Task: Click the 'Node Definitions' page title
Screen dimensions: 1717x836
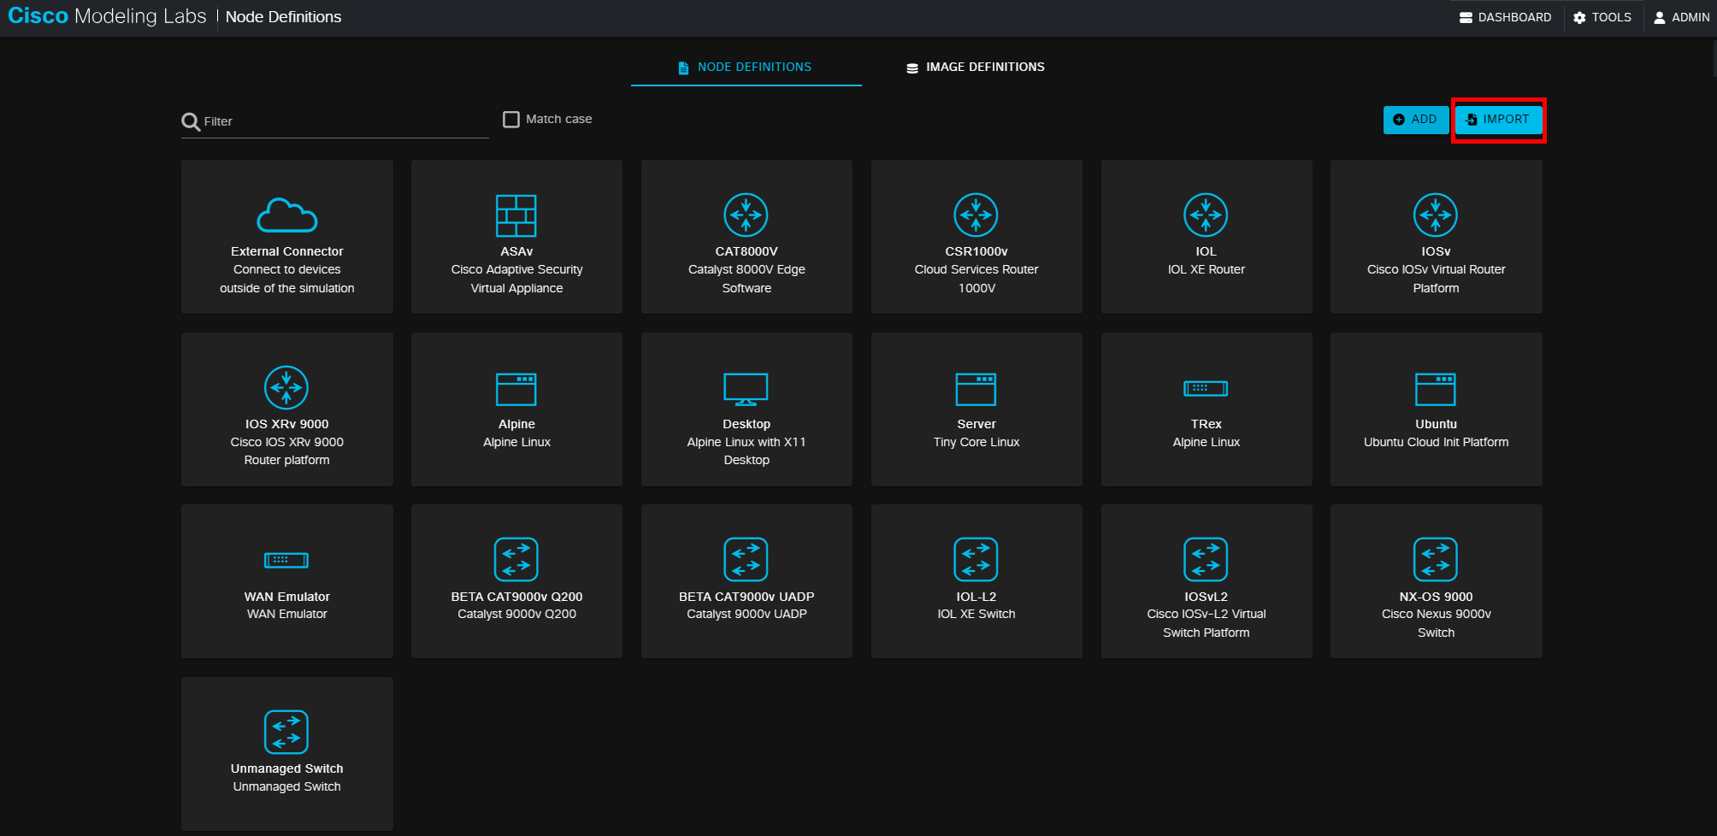Action: [283, 17]
